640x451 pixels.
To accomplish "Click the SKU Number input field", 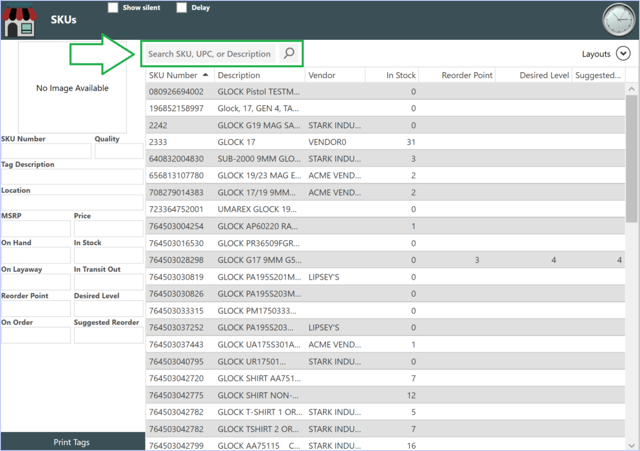I will coord(46,151).
